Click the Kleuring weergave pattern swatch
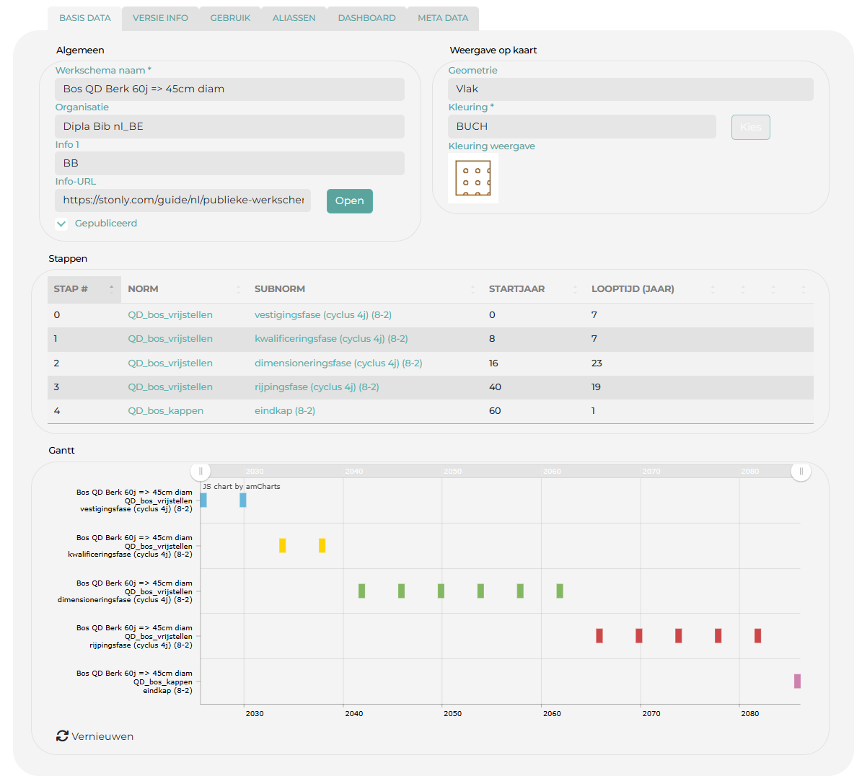 coord(473,178)
